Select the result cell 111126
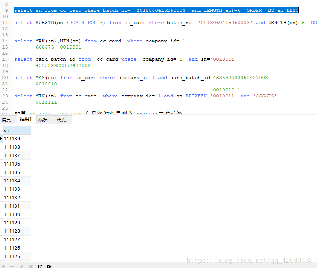 [x=17, y=248]
